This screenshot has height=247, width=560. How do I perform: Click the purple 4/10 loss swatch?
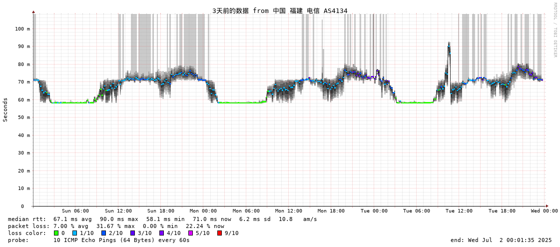click(x=161, y=233)
